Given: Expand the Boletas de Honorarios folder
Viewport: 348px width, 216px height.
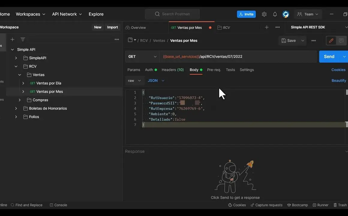Looking at the screenshot, I should coord(16,108).
